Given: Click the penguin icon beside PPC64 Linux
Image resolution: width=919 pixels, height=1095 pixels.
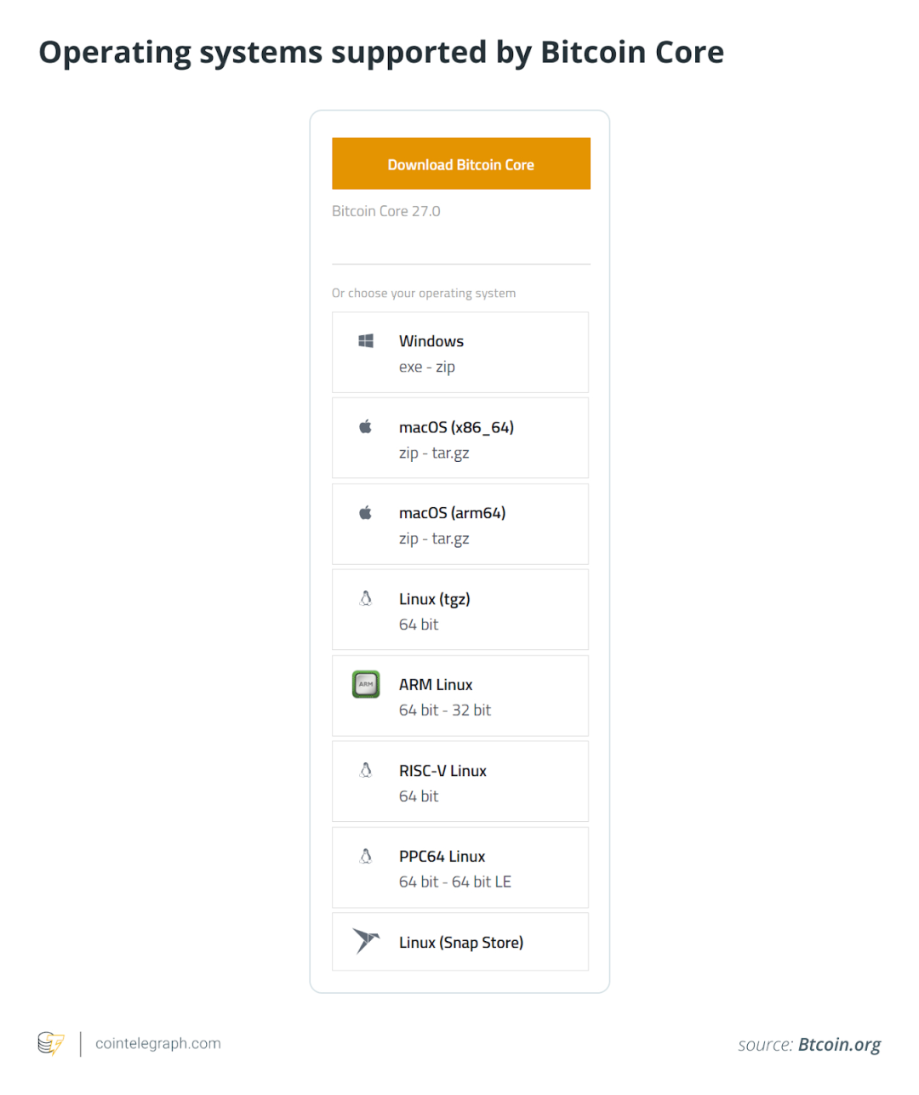Looking at the screenshot, I should coord(366,856).
